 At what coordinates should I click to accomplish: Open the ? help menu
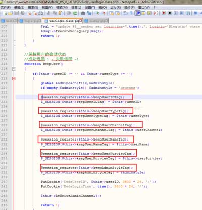(155, 7)
